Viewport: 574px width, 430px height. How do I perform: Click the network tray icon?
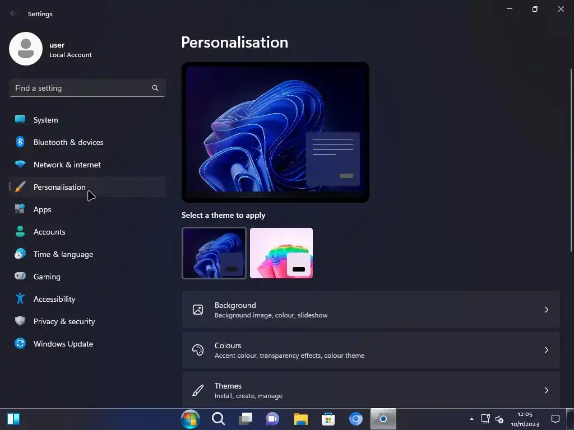pyautogui.click(x=485, y=419)
